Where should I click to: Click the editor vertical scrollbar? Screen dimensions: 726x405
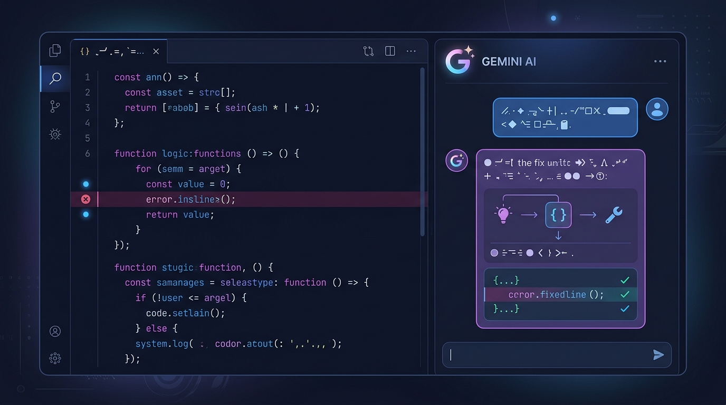(422, 151)
